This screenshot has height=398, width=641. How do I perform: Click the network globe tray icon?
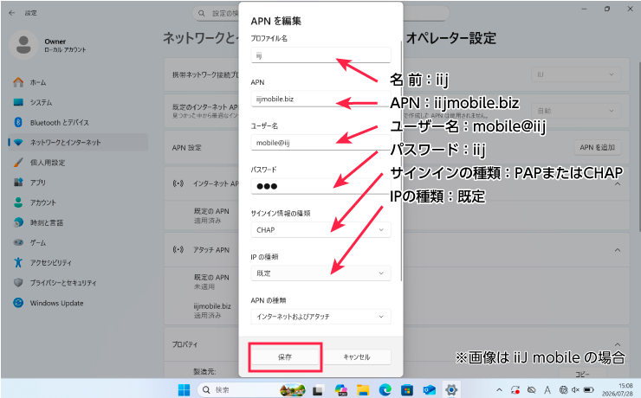(563, 390)
